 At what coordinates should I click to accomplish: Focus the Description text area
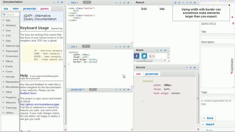pos(217,66)
